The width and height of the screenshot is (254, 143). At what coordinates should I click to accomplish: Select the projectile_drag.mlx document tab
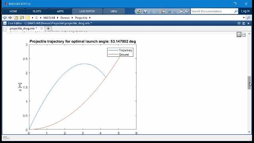pos(23,29)
